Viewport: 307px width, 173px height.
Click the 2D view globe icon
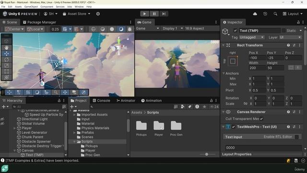tap(93, 29)
